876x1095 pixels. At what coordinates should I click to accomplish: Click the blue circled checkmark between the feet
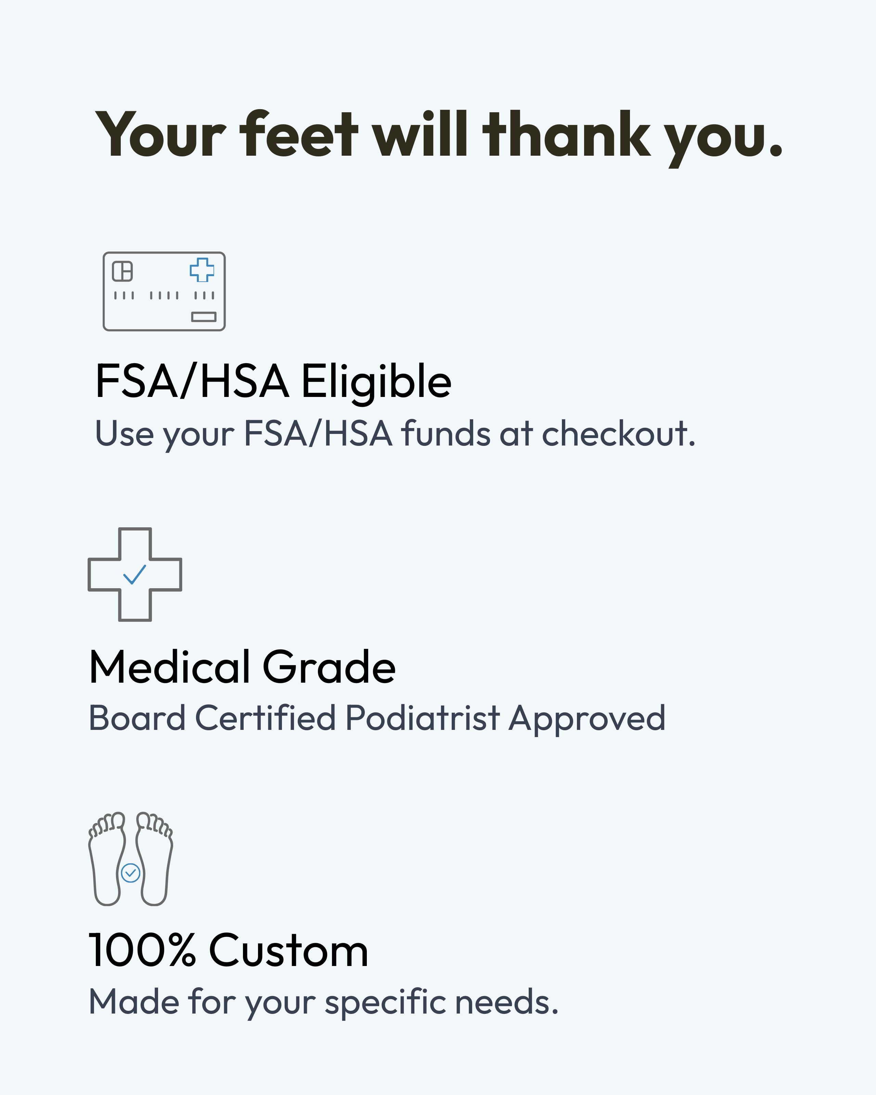tap(130, 873)
